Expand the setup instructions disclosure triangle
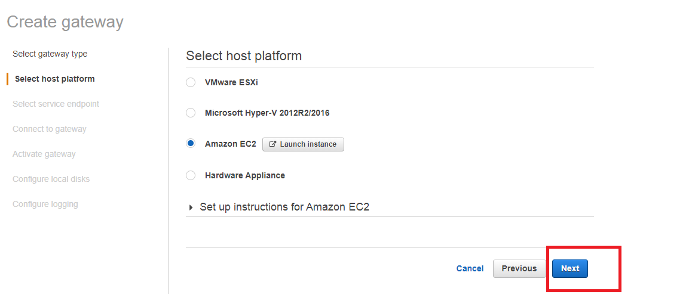Screen dimensions: 689x294 pyautogui.click(x=191, y=208)
